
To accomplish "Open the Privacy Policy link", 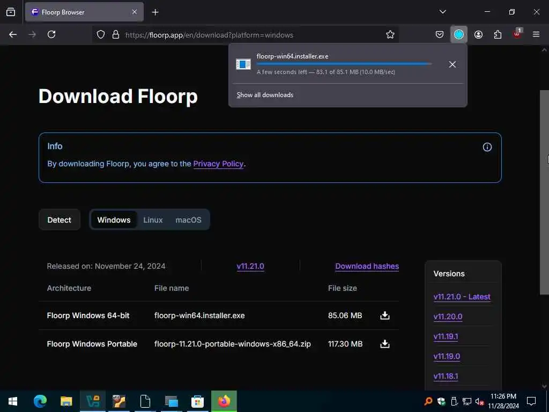I will pos(218,164).
